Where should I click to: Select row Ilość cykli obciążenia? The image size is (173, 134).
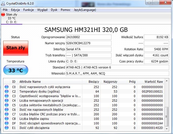[84, 128]
